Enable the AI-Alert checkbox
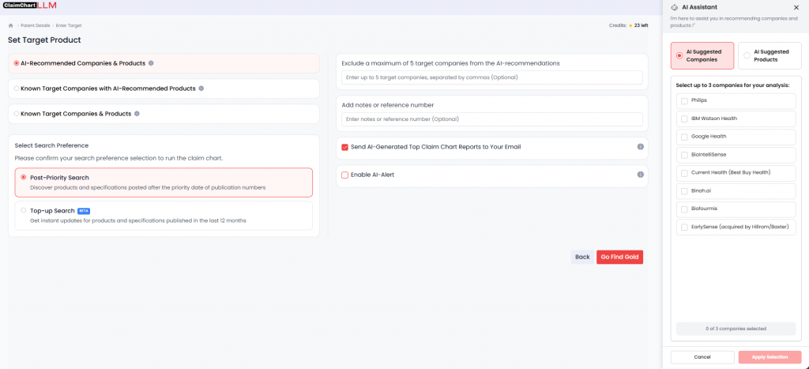This screenshot has width=809, height=369. [344, 175]
